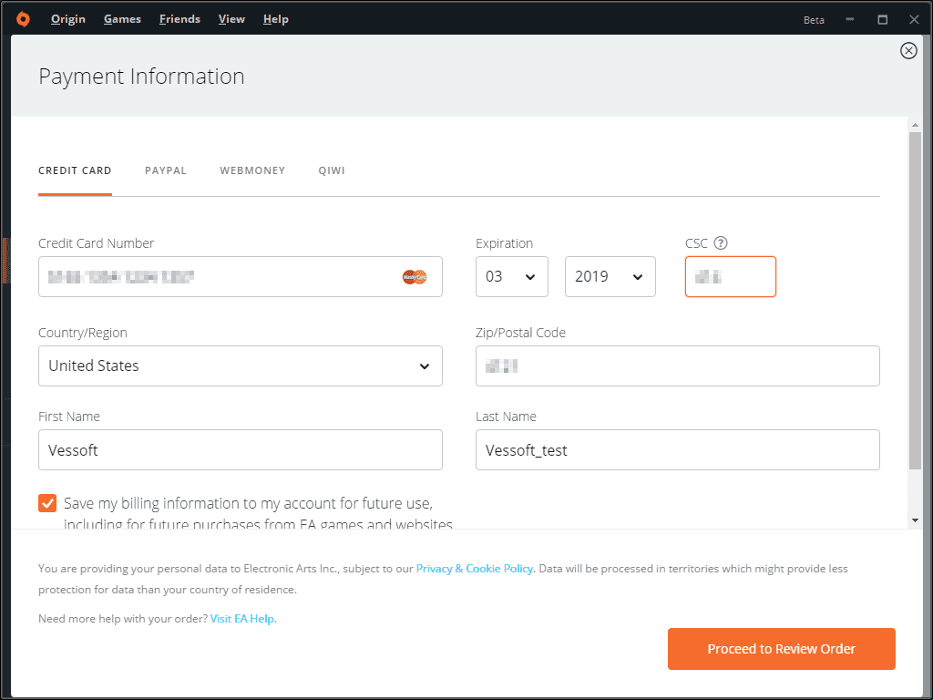Select the Credit Card tab
This screenshot has height=700, width=933.
coord(75,170)
